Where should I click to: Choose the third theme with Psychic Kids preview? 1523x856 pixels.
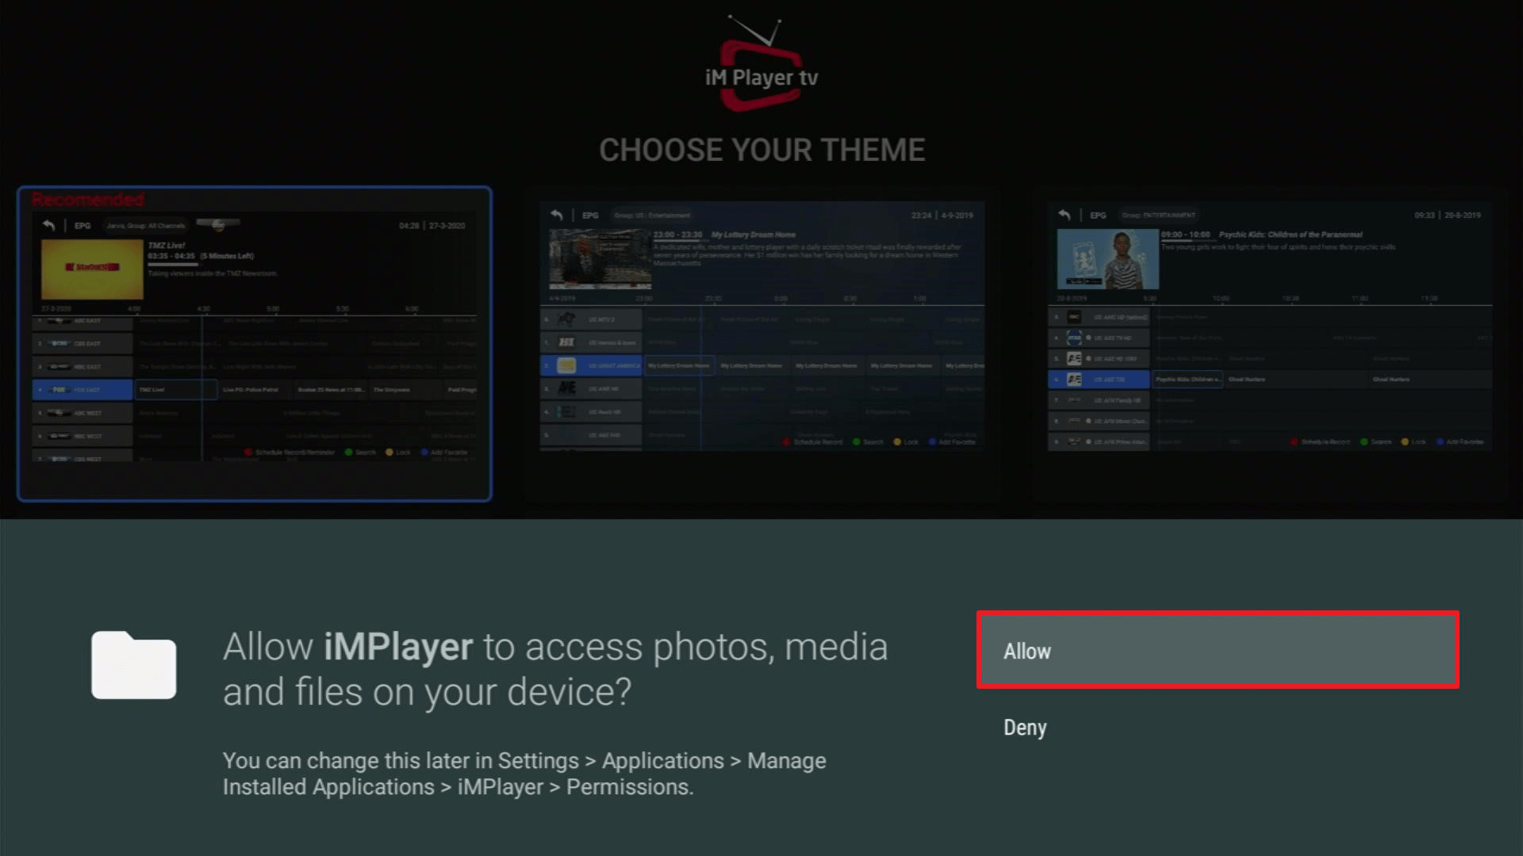tap(1269, 326)
